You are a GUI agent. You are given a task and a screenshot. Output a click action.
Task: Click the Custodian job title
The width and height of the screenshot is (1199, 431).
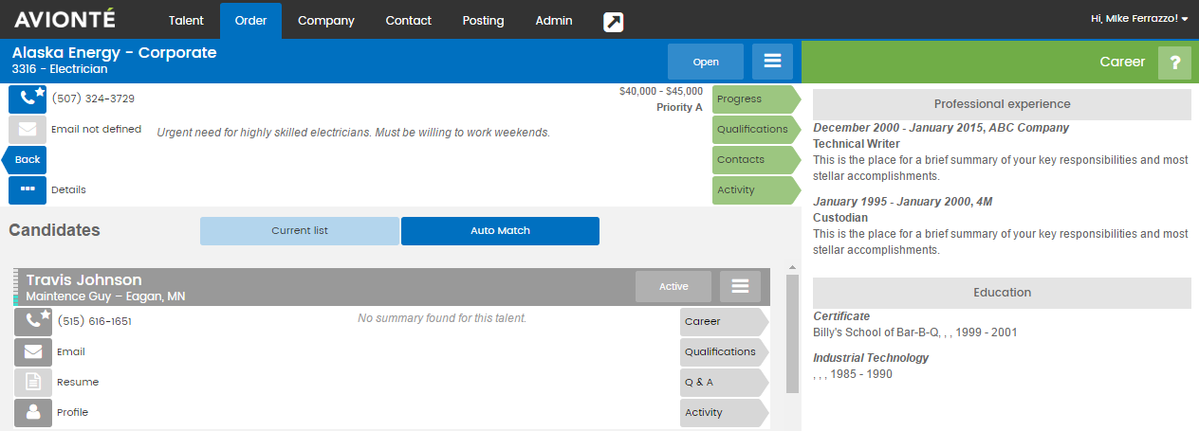pos(840,218)
